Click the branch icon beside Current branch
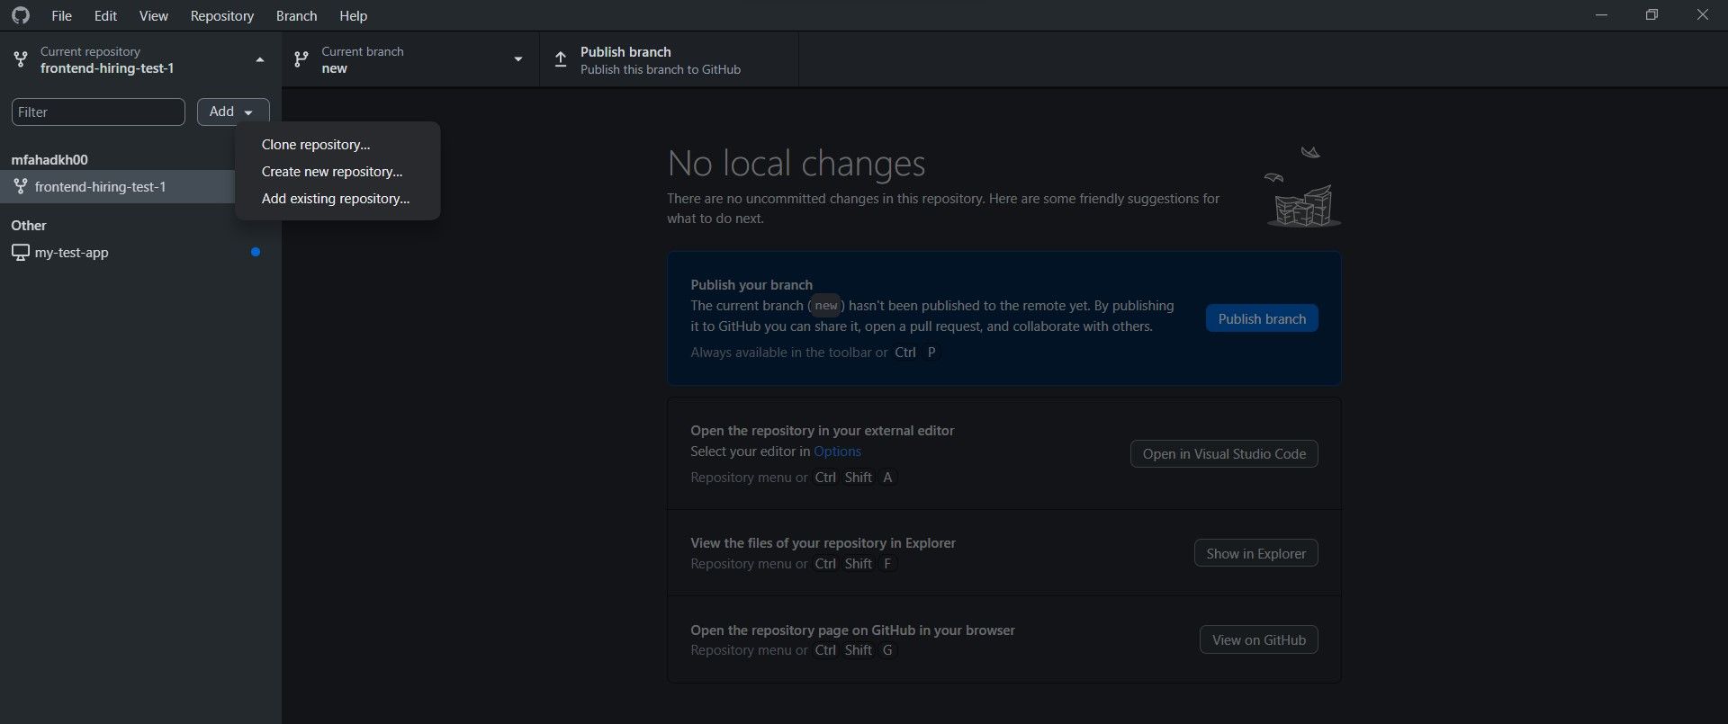Image resolution: width=1728 pixels, height=724 pixels. click(x=301, y=59)
